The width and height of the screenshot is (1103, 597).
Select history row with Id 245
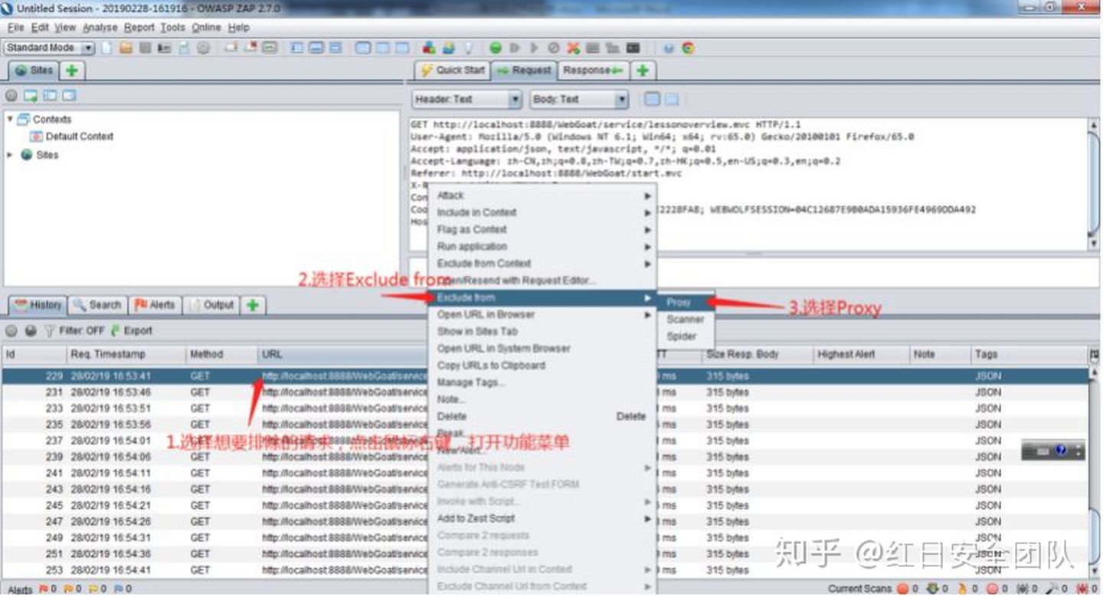click(x=545, y=506)
